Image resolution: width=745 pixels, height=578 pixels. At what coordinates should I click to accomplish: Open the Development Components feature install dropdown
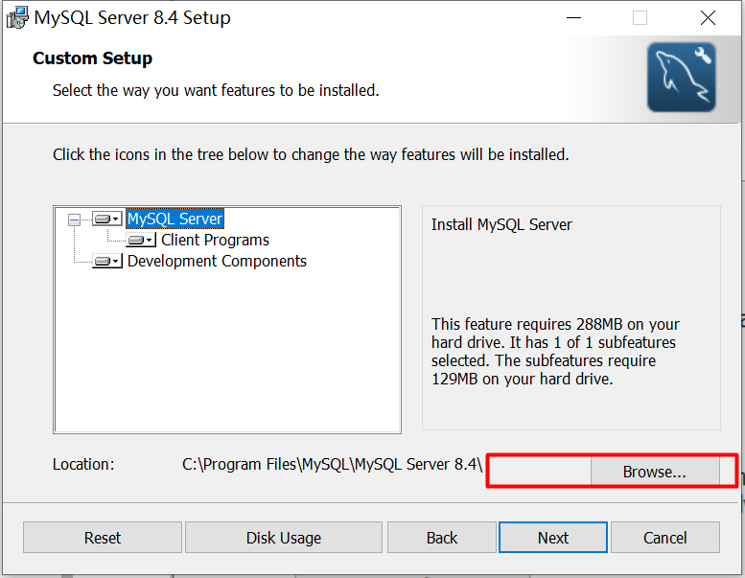coord(107,262)
